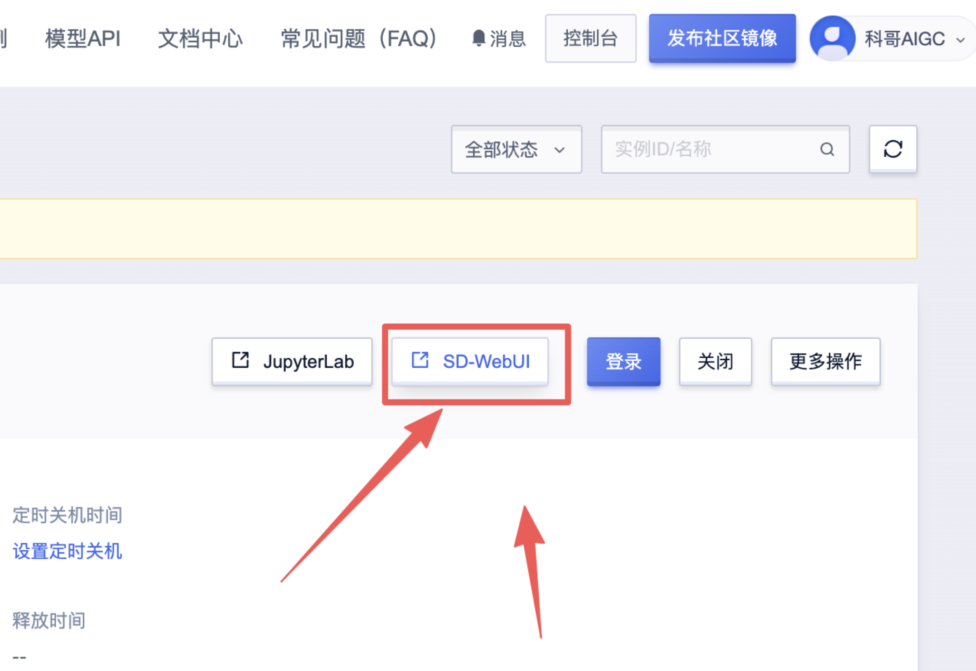Click the blue 登录 button
The height and width of the screenshot is (671, 976).
coord(623,361)
